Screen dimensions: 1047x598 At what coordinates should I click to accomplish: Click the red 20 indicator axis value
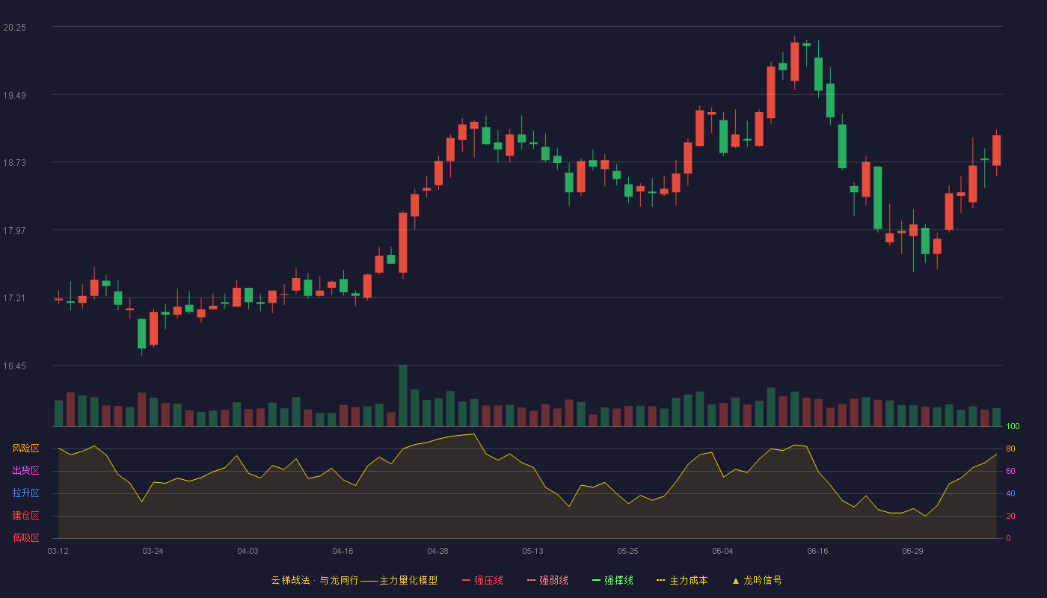coord(1010,516)
